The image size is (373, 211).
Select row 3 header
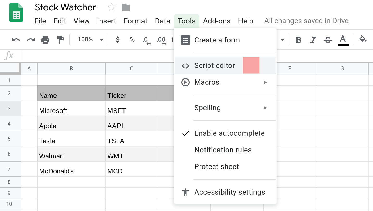click(x=10, y=108)
